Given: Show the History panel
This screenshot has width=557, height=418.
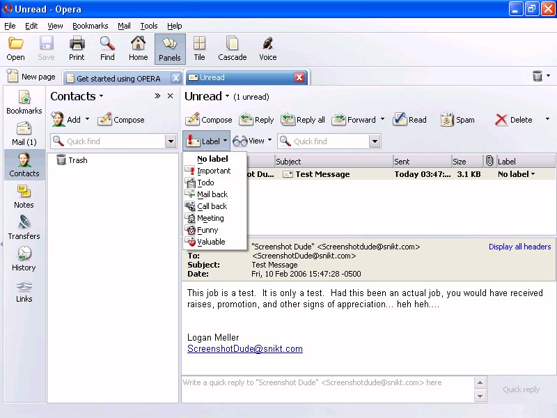Looking at the screenshot, I should (24, 258).
